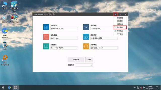Toggle the 网址导航 checked menu option
Image resolution: width=161 pixels, height=90 pixels.
(120, 27)
